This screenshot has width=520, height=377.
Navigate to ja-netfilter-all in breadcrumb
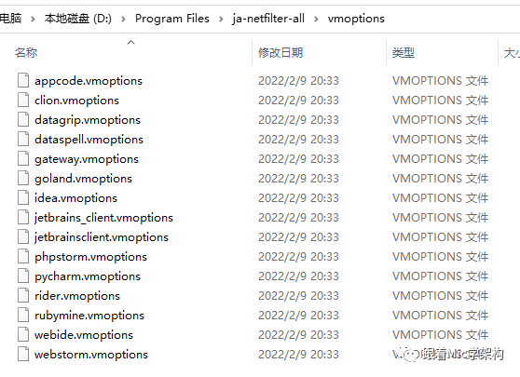point(268,19)
